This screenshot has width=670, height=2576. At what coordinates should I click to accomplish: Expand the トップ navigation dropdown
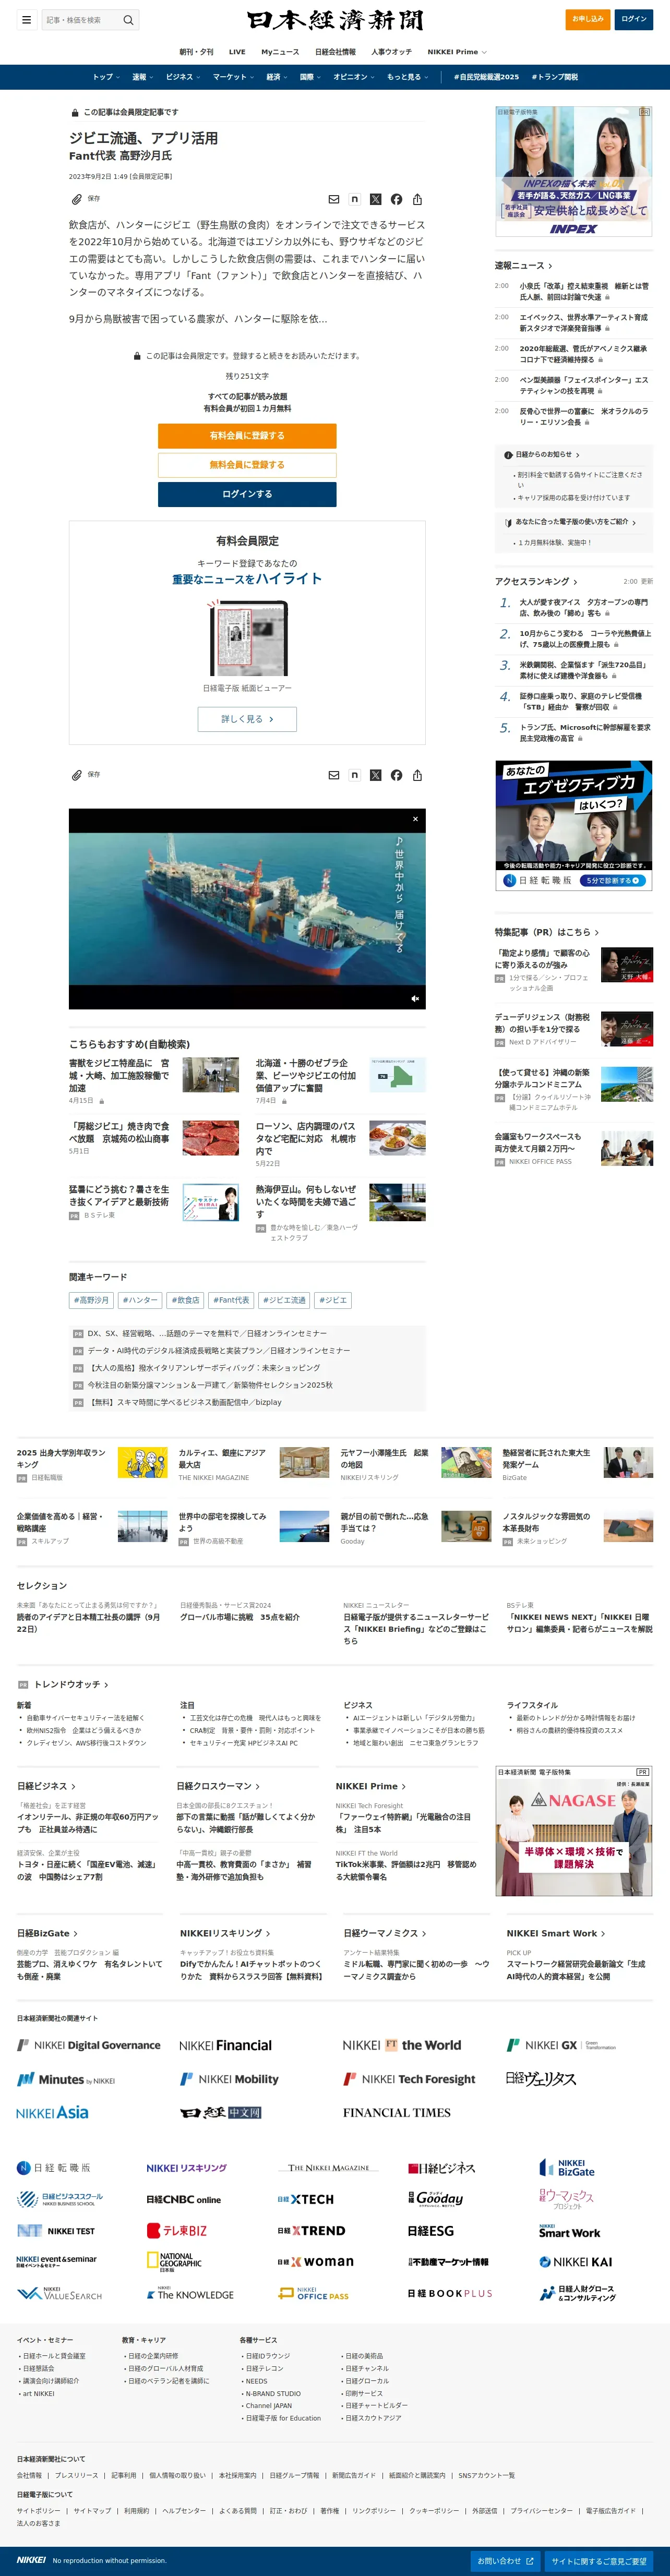pyautogui.click(x=106, y=77)
